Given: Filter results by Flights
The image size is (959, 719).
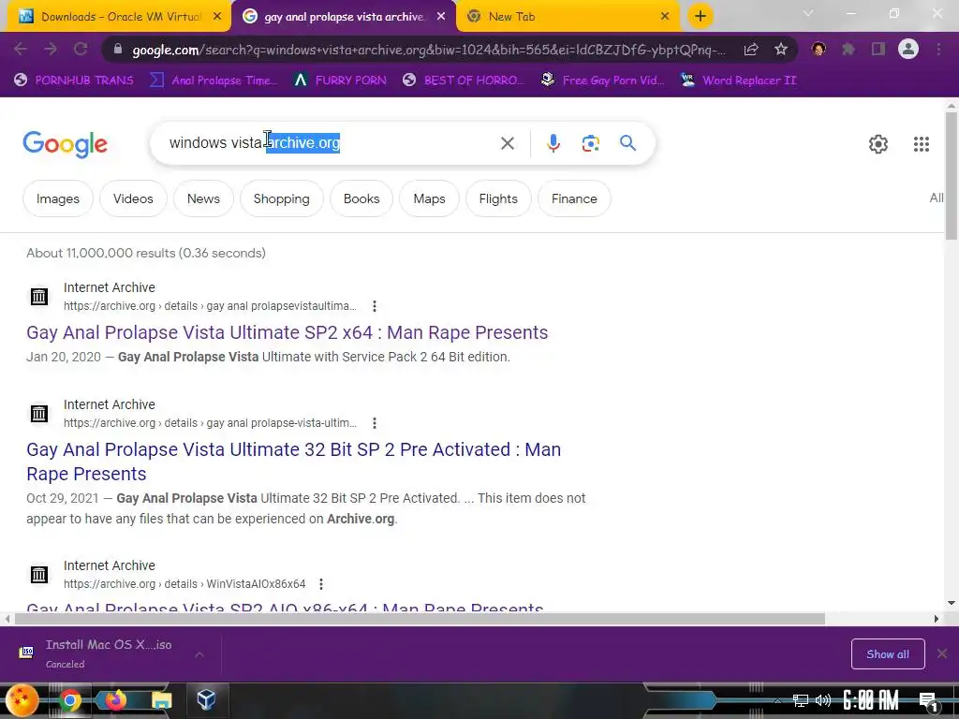Looking at the screenshot, I should click(498, 198).
